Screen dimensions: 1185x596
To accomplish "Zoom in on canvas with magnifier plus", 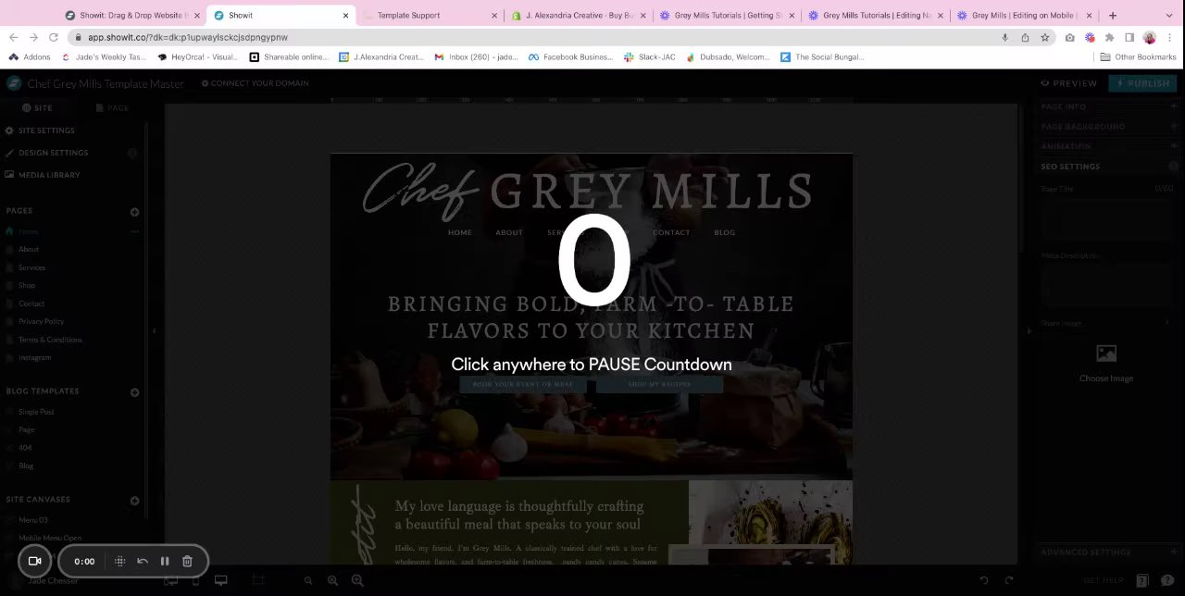I will [x=357, y=580].
